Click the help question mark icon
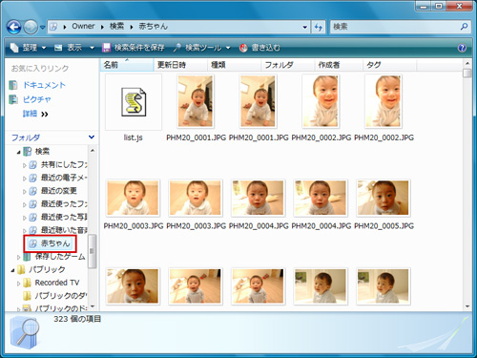Screen dimensions: 477x358 (462, 48)
